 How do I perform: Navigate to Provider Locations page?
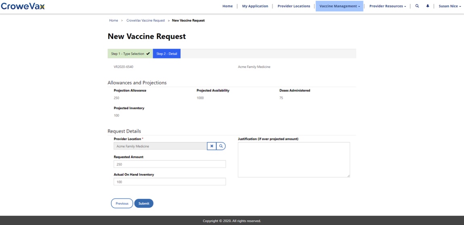point(294,6)
